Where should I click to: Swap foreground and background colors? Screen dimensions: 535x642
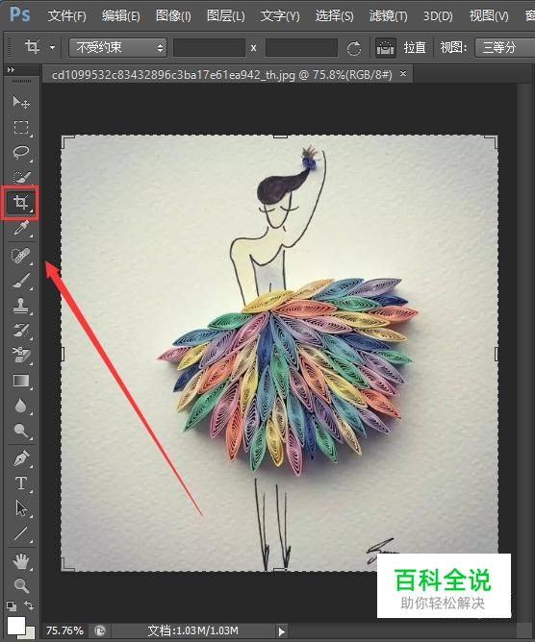[x=29, y=605]
